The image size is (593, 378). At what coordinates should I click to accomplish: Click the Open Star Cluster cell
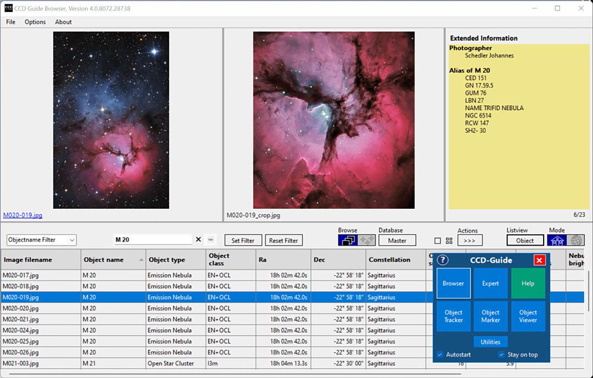tap(176, 363)
